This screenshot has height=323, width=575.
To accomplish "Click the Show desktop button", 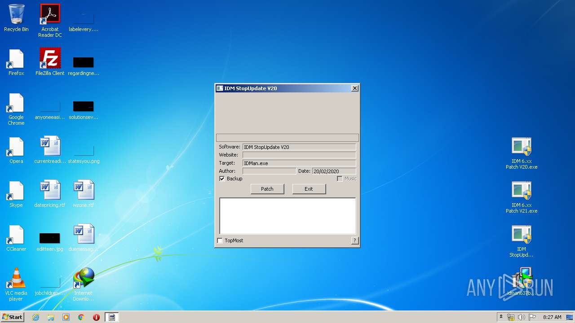I will point(570,317).
